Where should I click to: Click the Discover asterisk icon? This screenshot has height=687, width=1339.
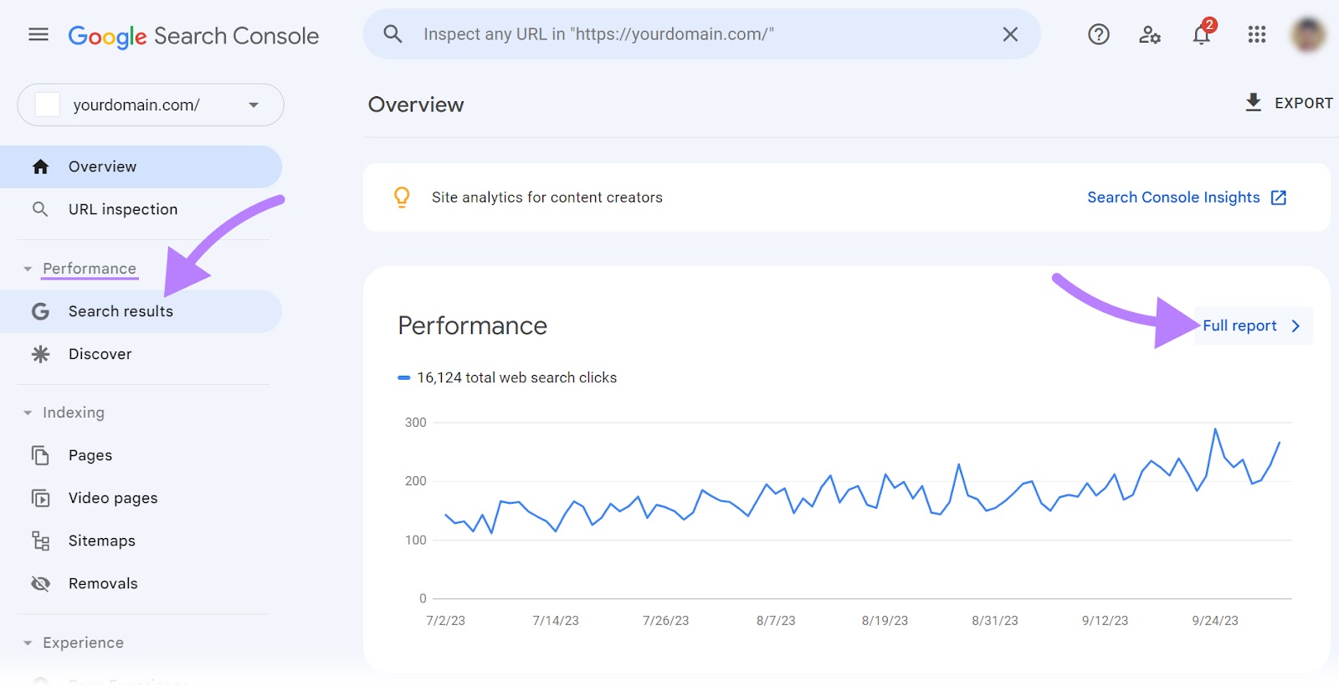40,354
